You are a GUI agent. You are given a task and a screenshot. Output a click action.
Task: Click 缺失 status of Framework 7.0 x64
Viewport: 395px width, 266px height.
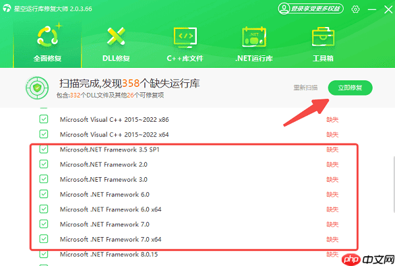point(332,239)
